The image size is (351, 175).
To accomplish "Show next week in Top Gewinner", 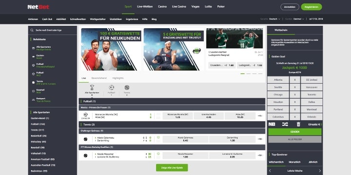I will (320, 171).
